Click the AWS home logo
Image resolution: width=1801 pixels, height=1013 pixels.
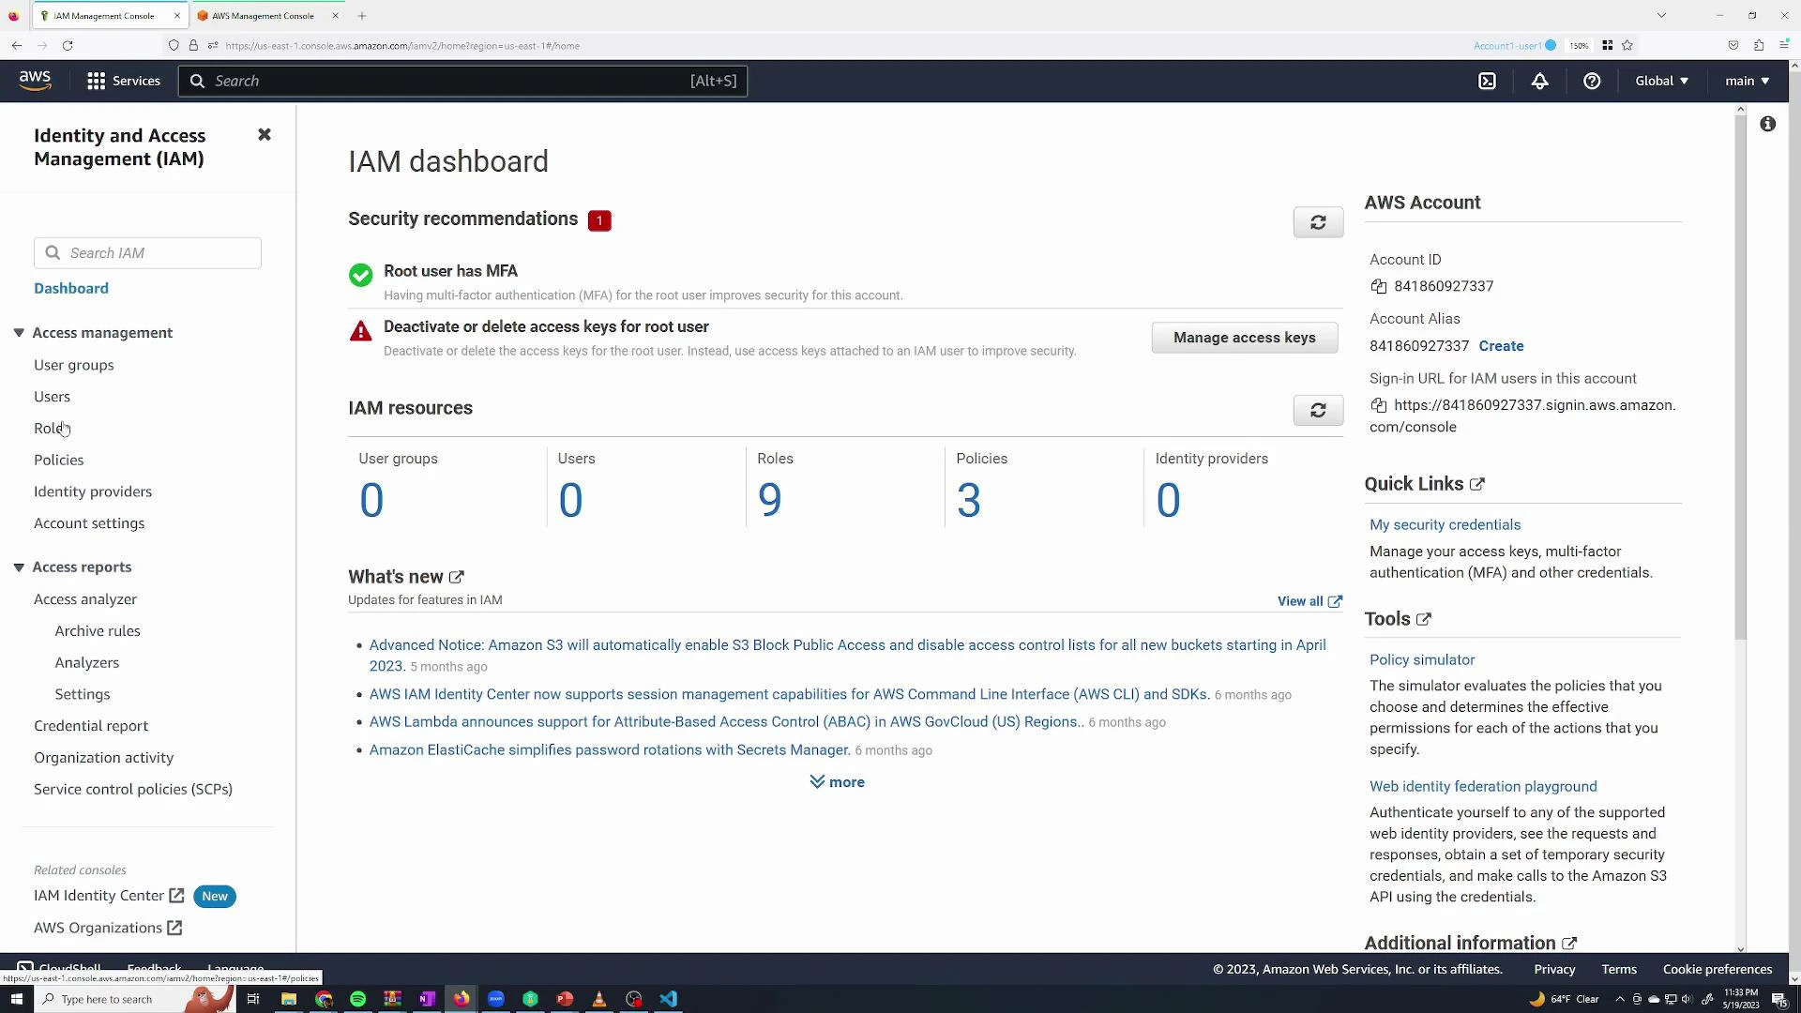pyautogui.click(x=34, y=80)
